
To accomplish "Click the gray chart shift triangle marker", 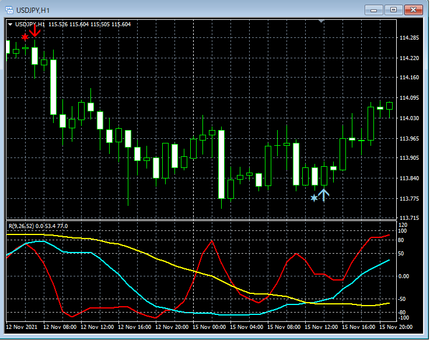I will click(x=321, y=21).
